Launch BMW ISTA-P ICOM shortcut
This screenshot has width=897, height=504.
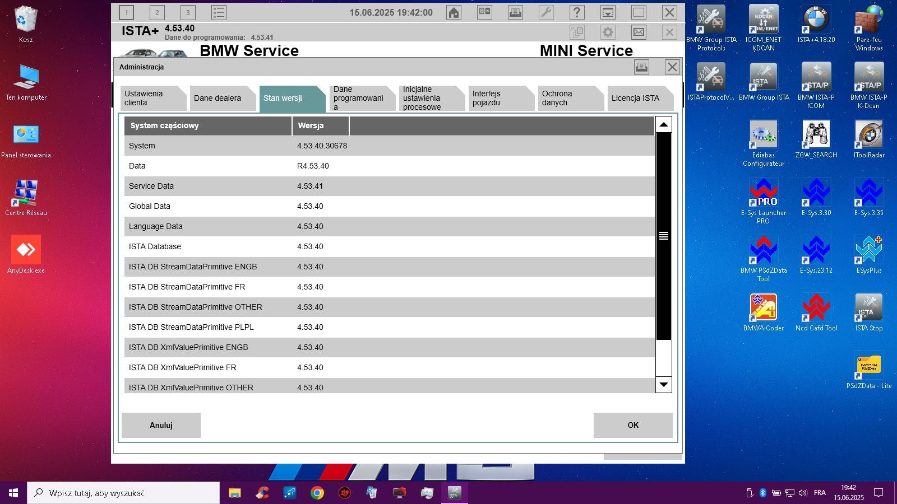click(816, 86)
